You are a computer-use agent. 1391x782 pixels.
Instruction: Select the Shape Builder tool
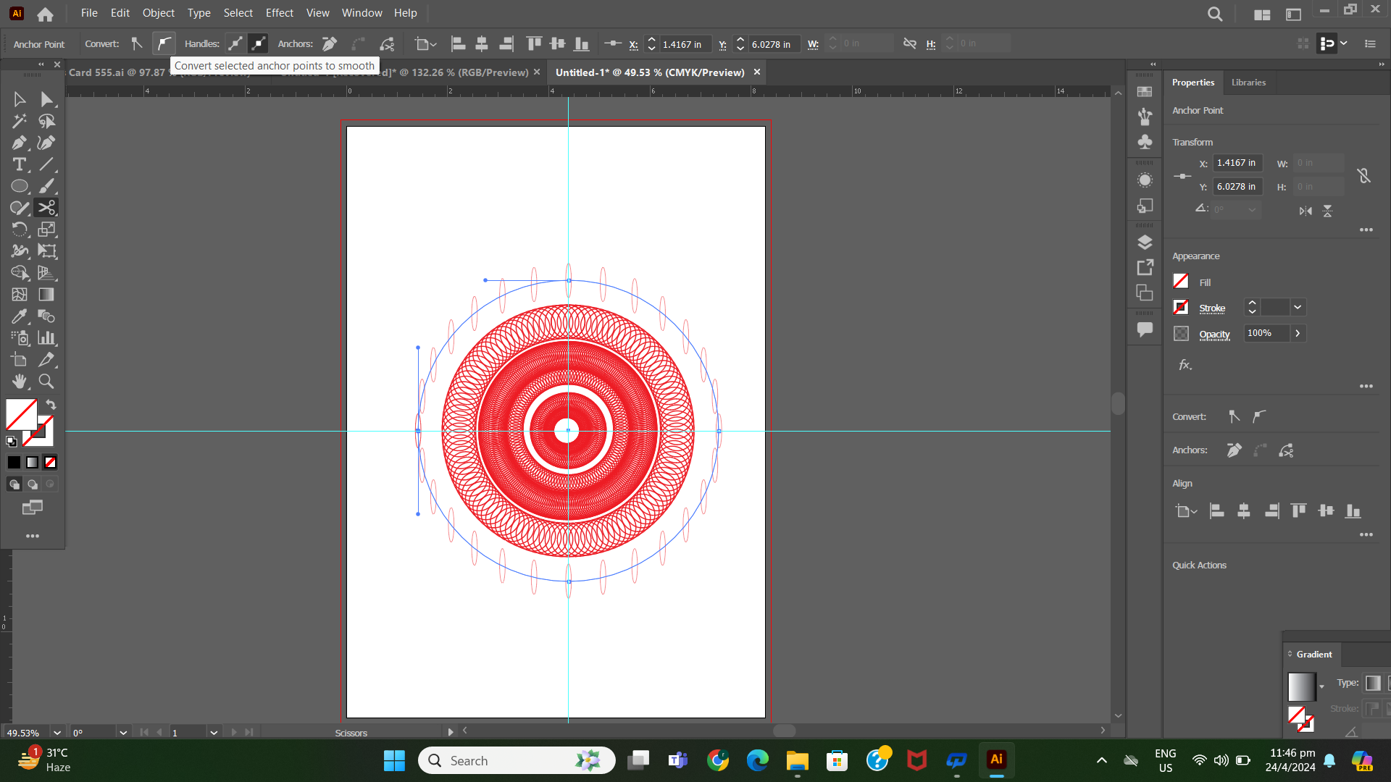coord(20,273)
